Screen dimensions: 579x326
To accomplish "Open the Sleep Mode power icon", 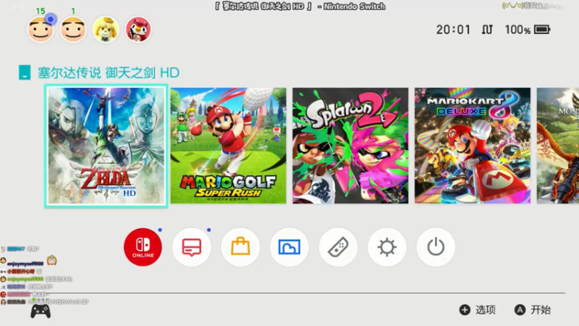I will click(436, 247).
